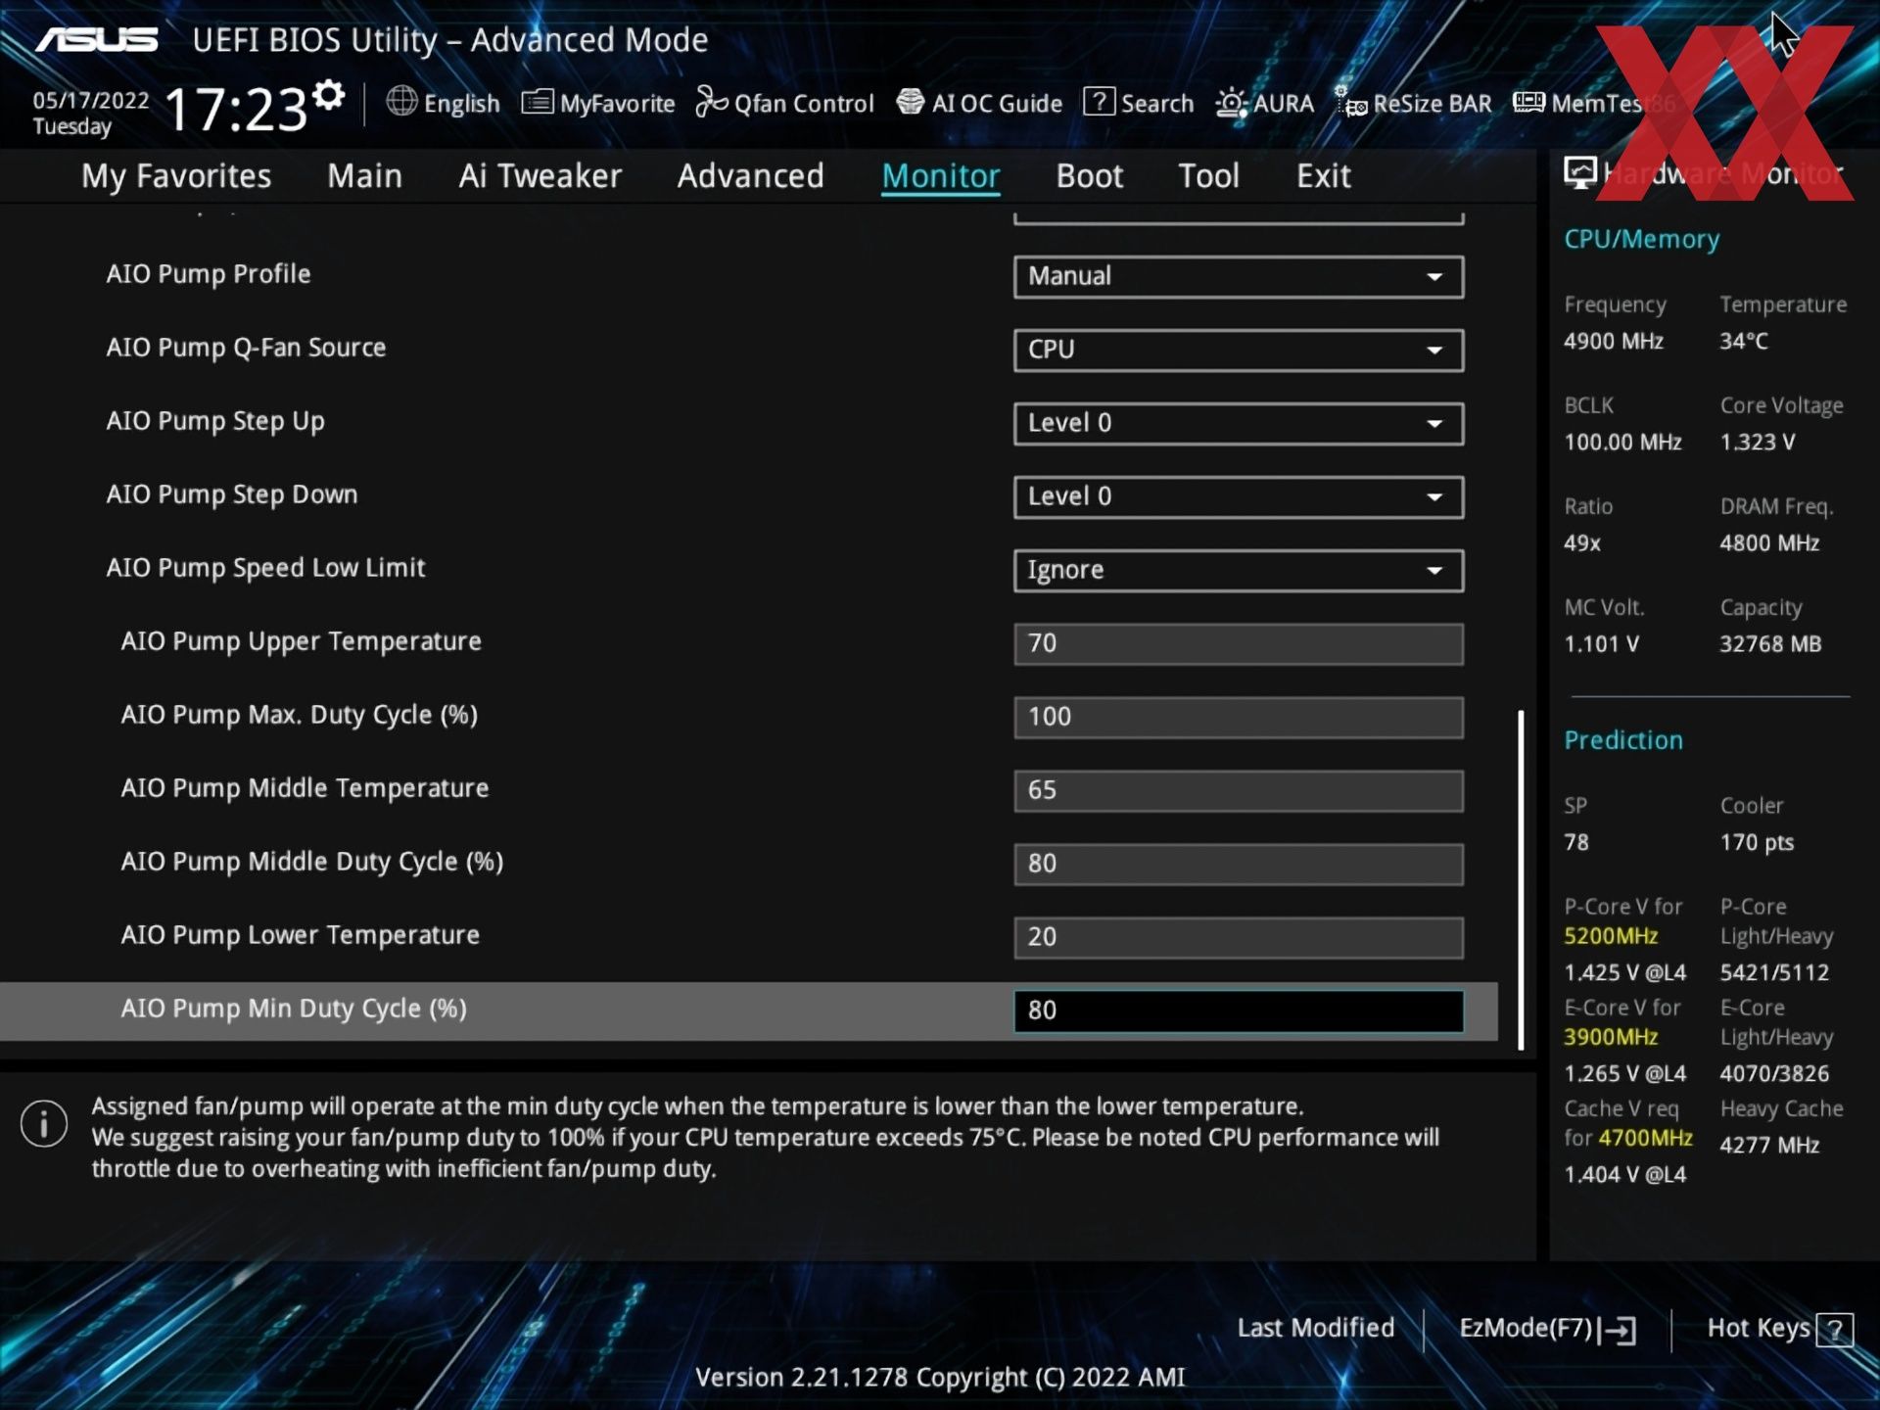Viewport: 1880px width, 1410px height.
Task: Click the 1.323 V core voltage value
Action: [x=1758, y=443]
